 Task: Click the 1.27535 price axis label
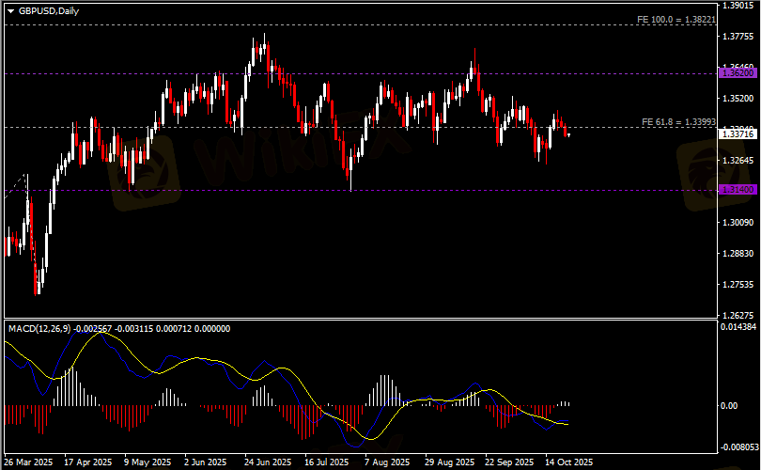737,284
